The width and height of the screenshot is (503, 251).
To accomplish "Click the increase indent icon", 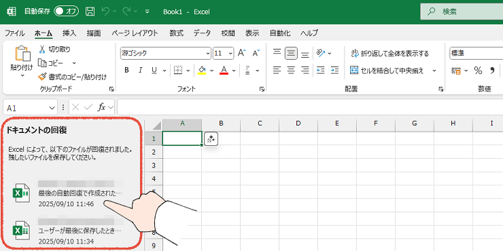I will tap(334, 70).
